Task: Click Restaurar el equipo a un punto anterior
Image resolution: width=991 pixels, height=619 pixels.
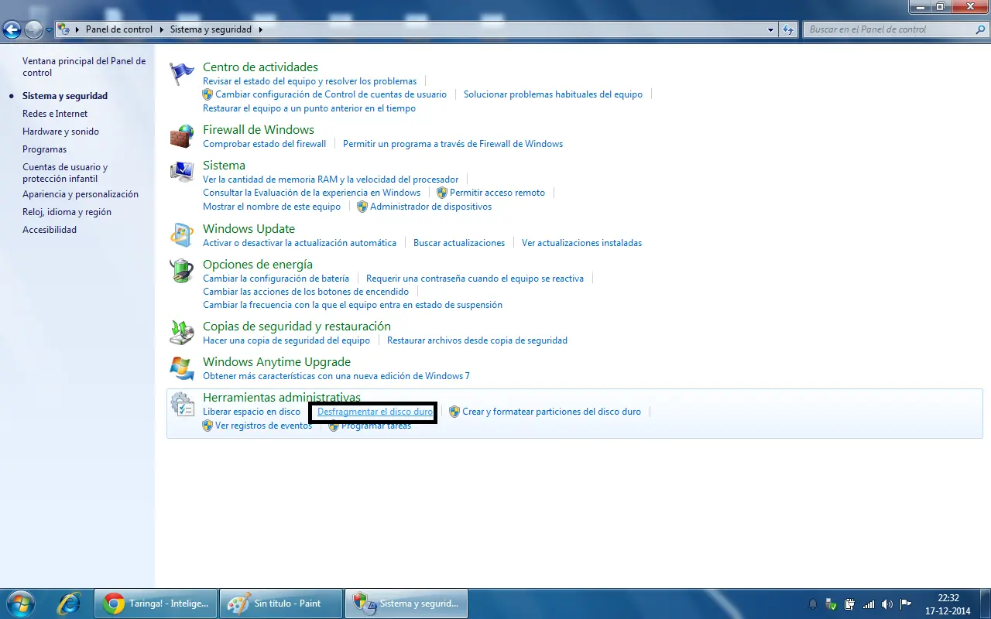Action: 309,108
